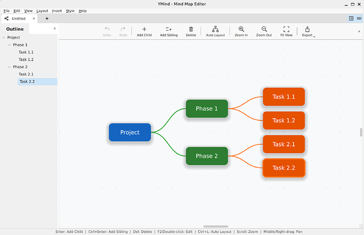Image resolution: width=364 pixels, height=235 pixels.
Task: Fit the mind map to view
Action: pos(286,32)
